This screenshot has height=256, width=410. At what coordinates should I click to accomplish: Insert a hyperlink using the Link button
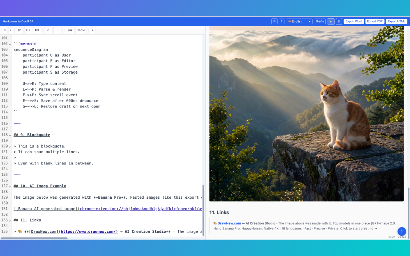click(70, 30)
